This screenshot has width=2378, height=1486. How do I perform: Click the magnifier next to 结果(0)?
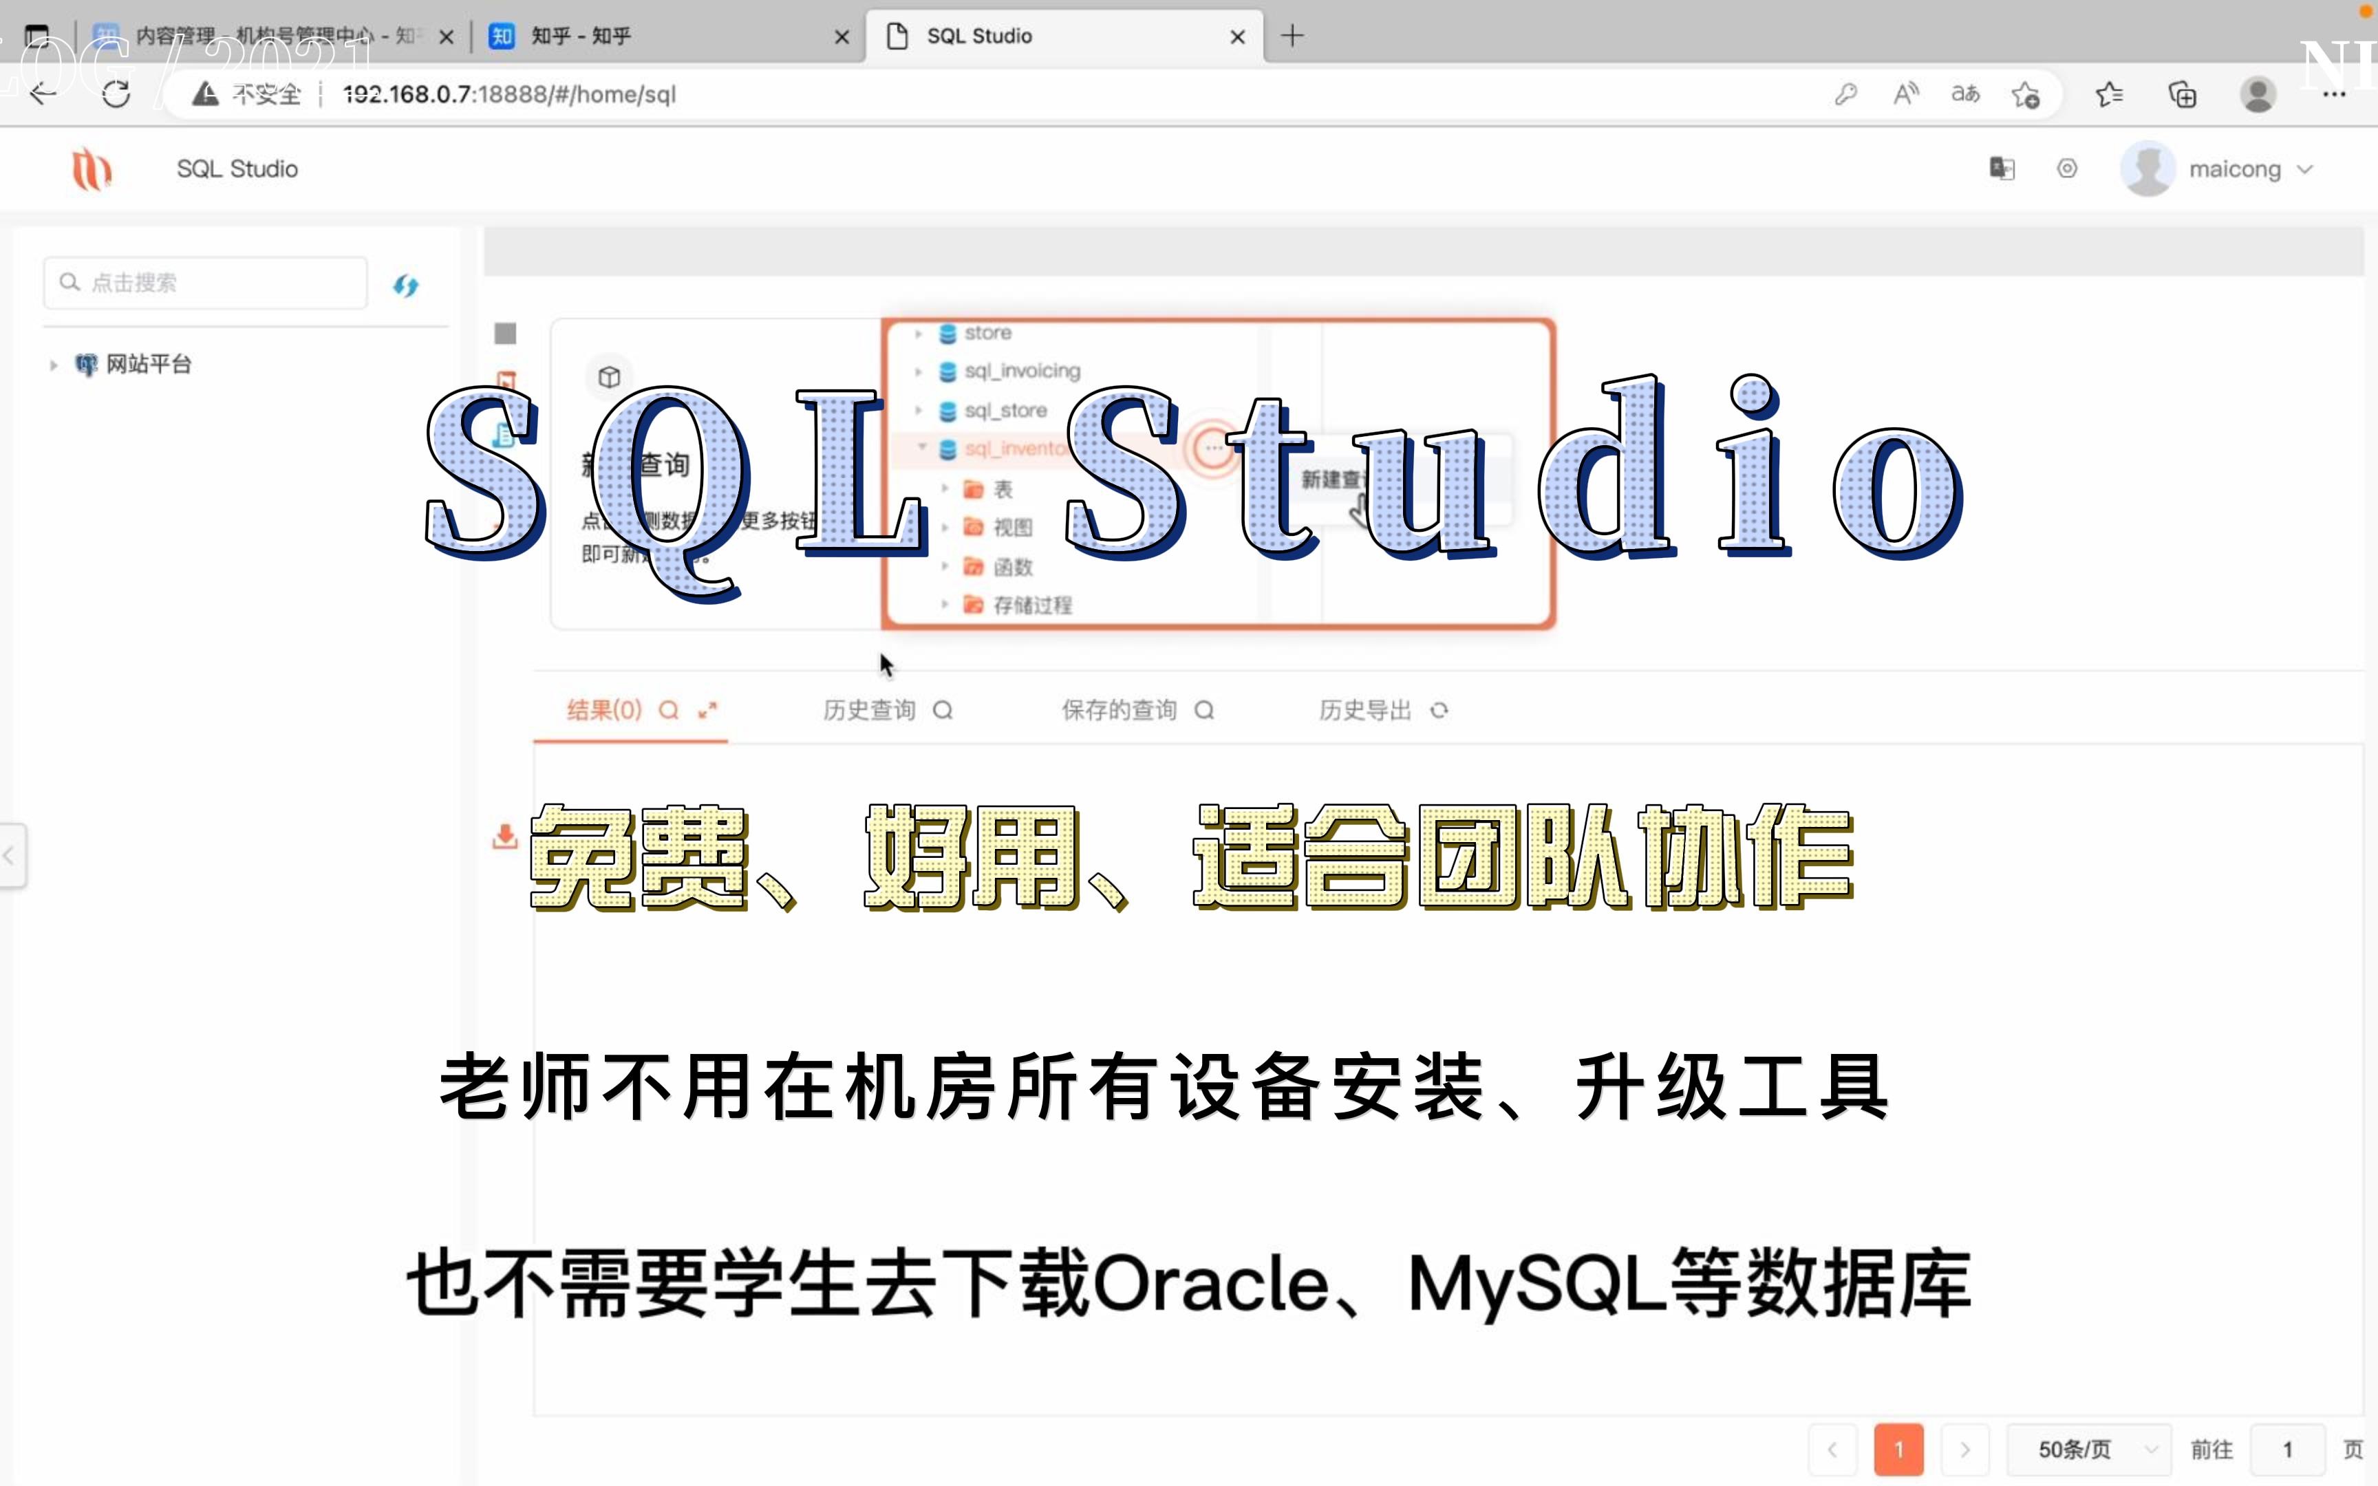(668, 709)
